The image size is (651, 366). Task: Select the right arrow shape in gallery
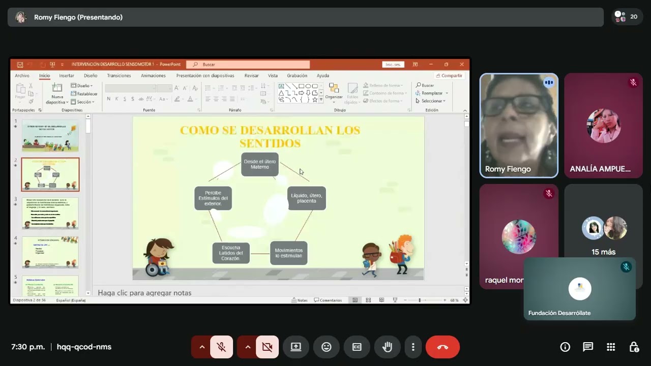(x=301, y=93)
